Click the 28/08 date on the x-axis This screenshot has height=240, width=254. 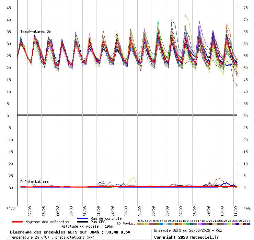(x=44, y=211)
